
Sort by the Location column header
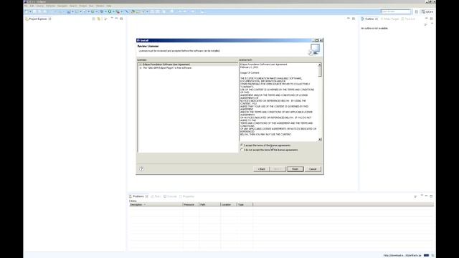228,204
